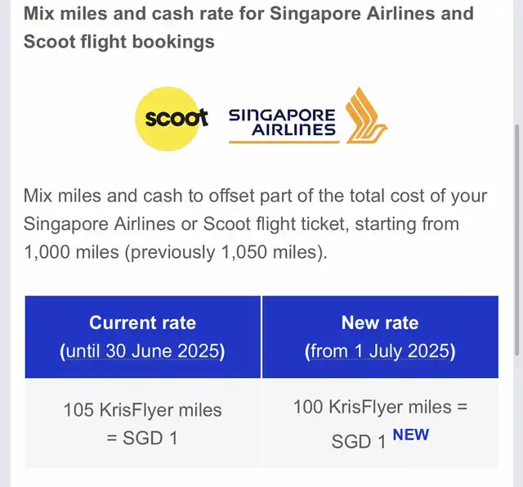The height and width of the screenshot is (487, 523).
Task: Select the Current rate column header
Action: [x=143, y=336]
